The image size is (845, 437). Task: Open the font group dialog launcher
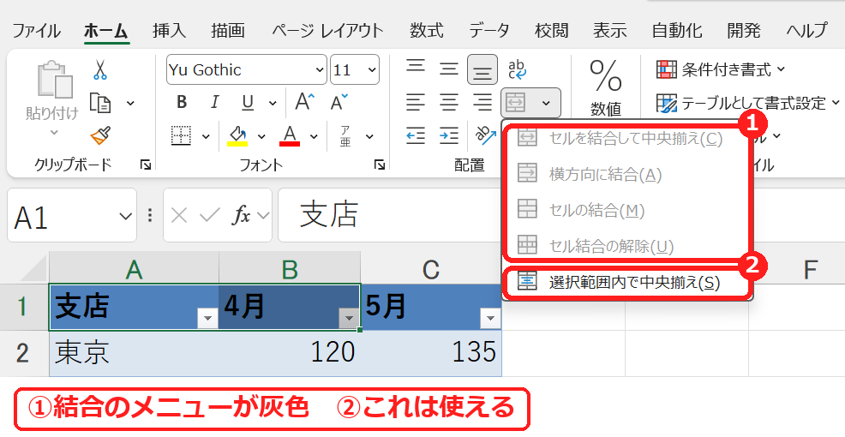pos(380,165)
